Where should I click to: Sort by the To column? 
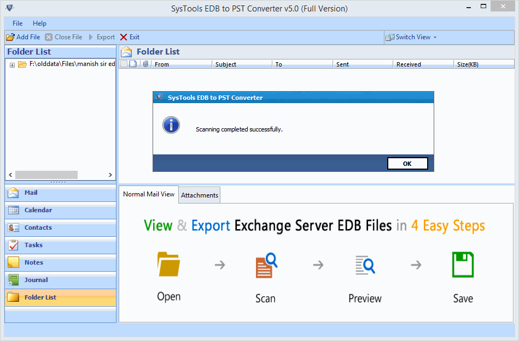(x=302, y=64)
